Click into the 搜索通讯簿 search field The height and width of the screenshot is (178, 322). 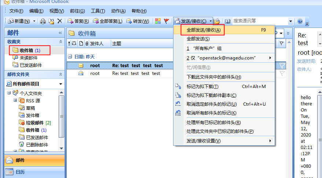point(260,21)
